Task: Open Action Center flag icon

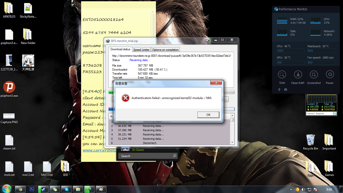Action: [315, 189]
